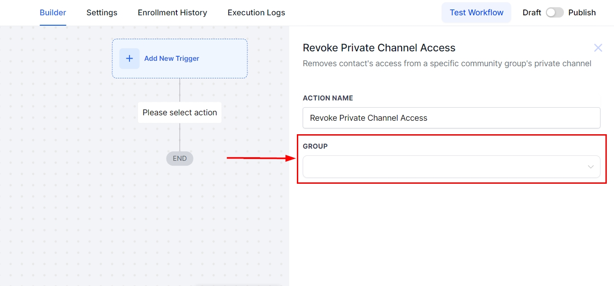Click the Add New Trigger text link

coord(171,59)
